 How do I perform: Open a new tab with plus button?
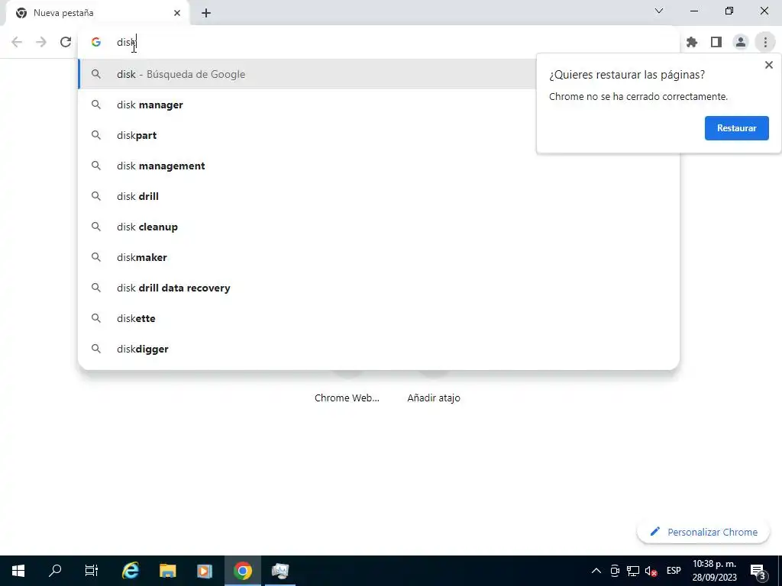coord(206,13)
